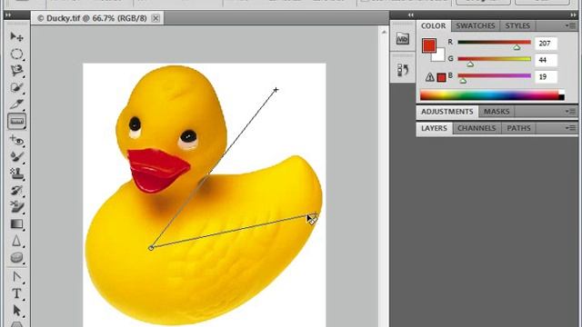Screen dimensions: 582x327
Task: Open the Channels tab
Action: point(477,128)
